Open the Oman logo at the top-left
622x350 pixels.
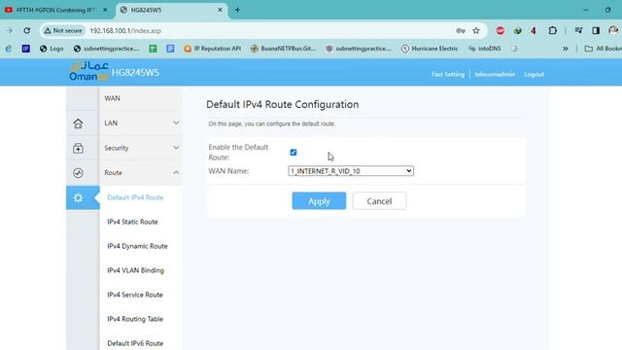[x=88, y=71]
